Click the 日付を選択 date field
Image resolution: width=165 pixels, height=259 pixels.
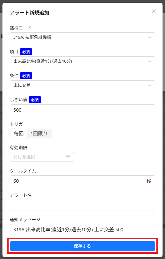42,157
